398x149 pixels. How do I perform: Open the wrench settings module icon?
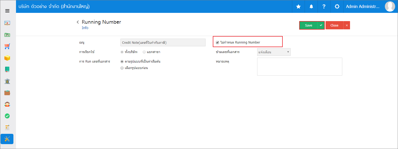click(x=7, y=139)
